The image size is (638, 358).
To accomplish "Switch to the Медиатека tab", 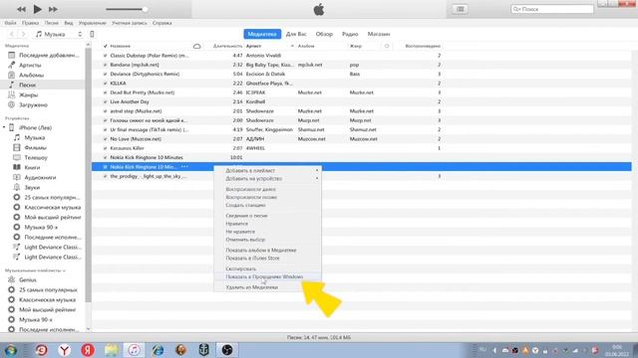I will 262,34.
